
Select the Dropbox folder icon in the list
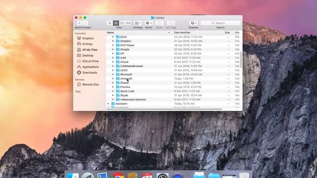tap(118, 41)
